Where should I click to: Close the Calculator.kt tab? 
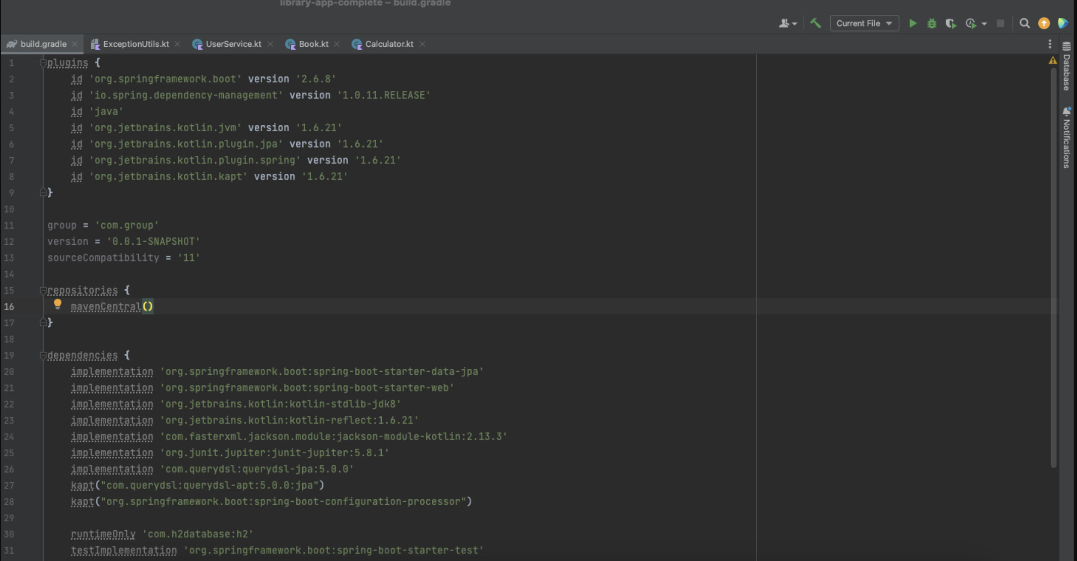click(422, 44)
